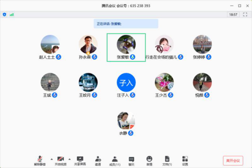Check the green network signal indicator

(x=11, y=15)
